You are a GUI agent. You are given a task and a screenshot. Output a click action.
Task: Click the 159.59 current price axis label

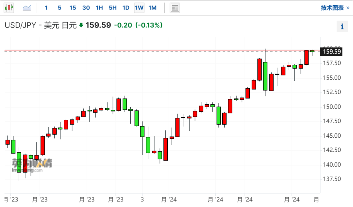point(331,51)
